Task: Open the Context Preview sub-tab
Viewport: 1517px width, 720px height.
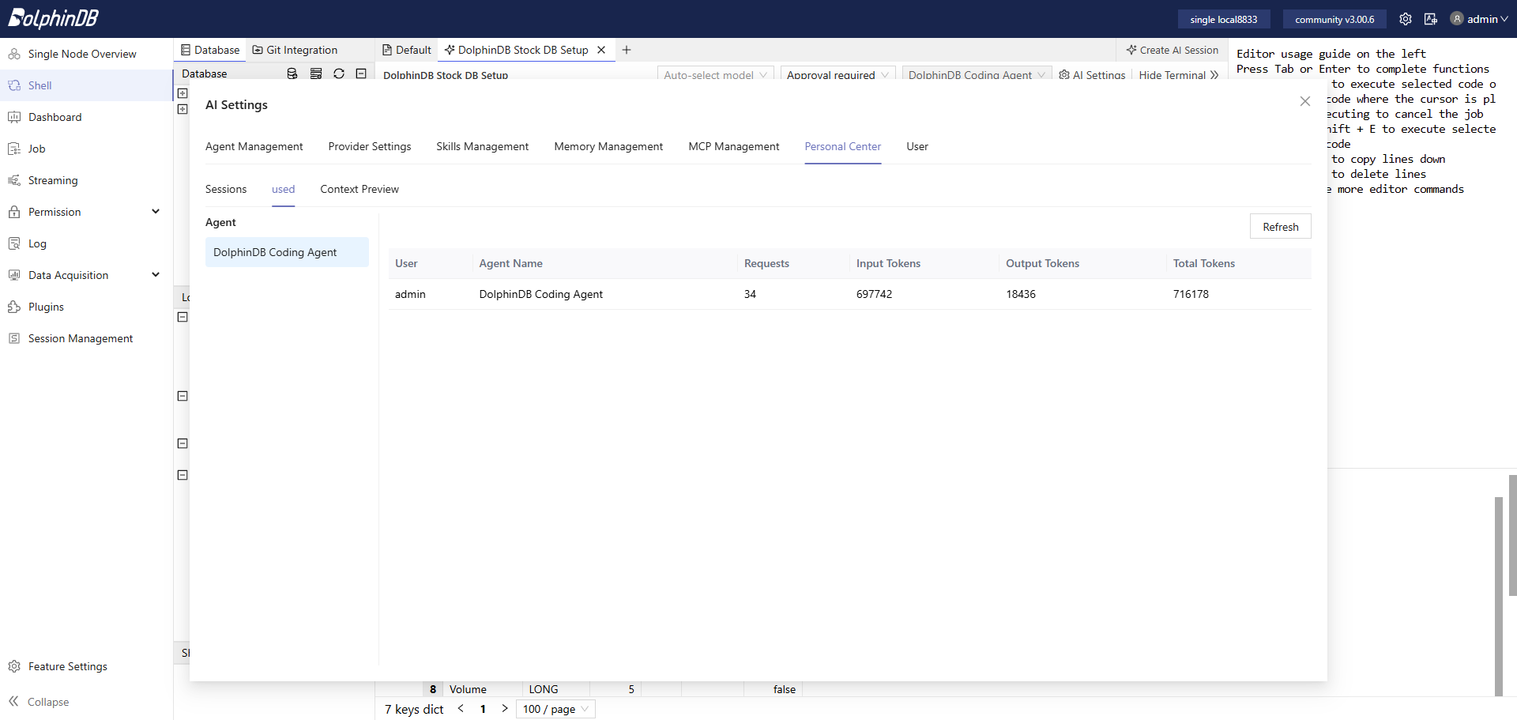Action: pos(359,189)
